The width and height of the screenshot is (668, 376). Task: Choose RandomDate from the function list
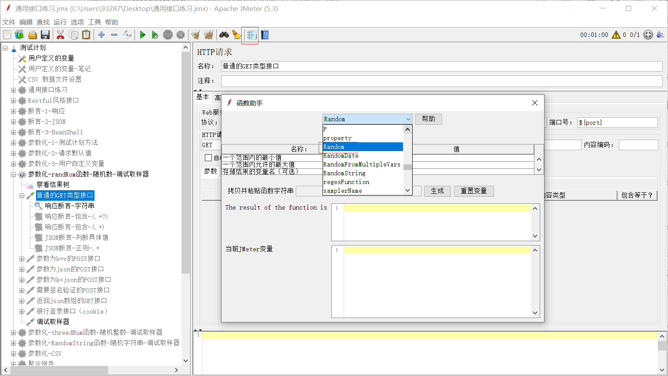[x=363, y=156]
